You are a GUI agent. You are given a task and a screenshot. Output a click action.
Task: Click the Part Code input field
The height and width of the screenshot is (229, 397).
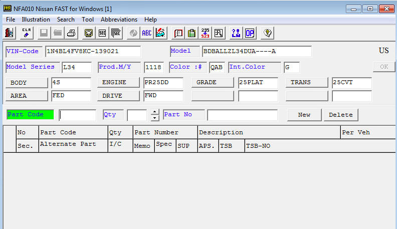point(77,115)
